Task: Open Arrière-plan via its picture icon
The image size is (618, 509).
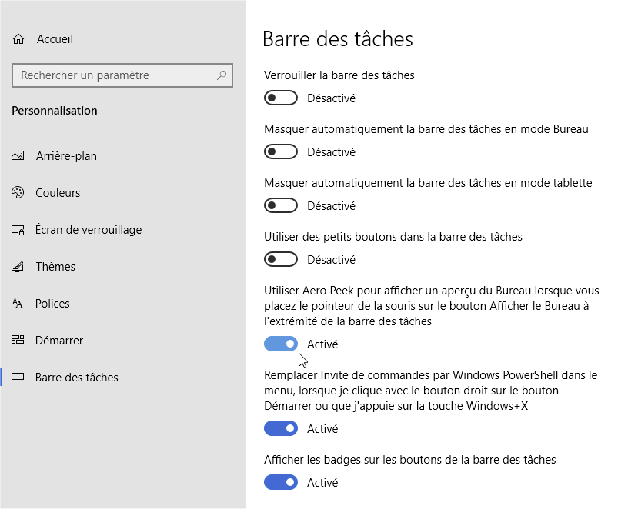Action: tap(18, 155)
